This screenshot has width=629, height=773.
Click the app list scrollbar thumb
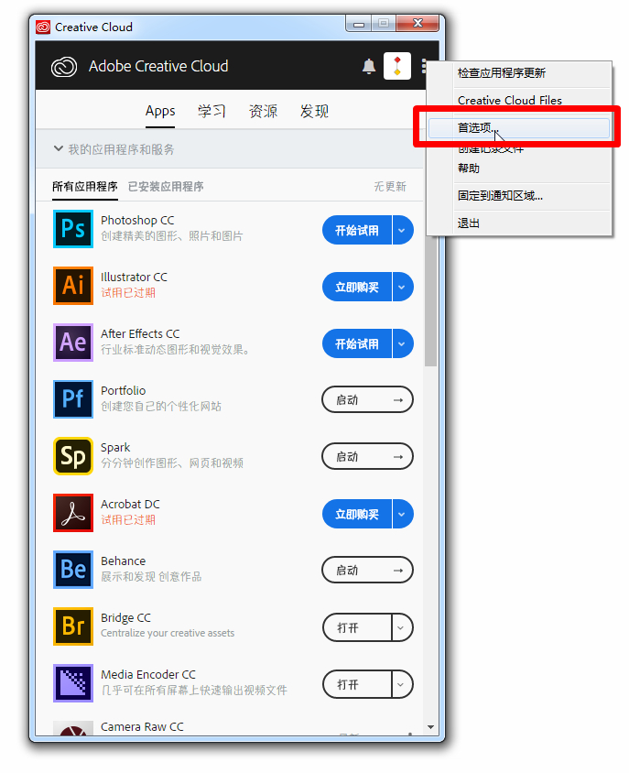click(431, 301)
